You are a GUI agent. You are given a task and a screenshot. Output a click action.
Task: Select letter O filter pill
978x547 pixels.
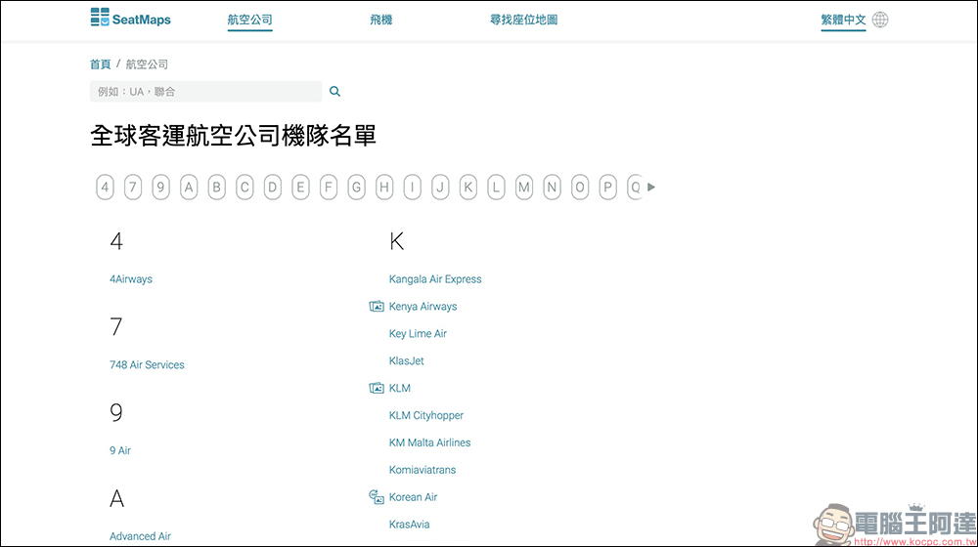tap(580, 187)
